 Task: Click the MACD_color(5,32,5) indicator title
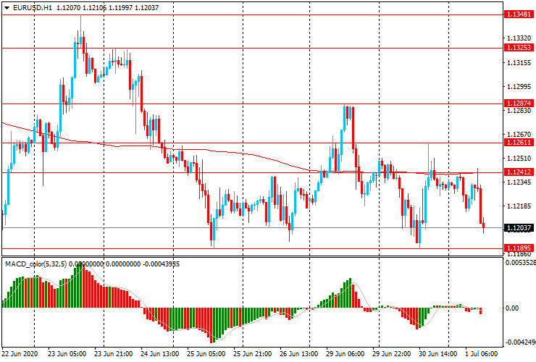pos(36,264)
